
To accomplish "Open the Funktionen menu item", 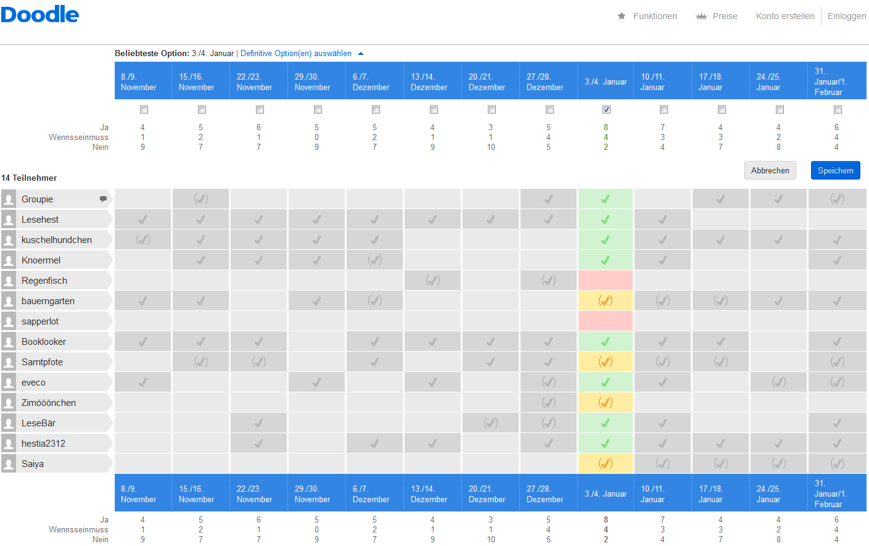I will 654,16.
